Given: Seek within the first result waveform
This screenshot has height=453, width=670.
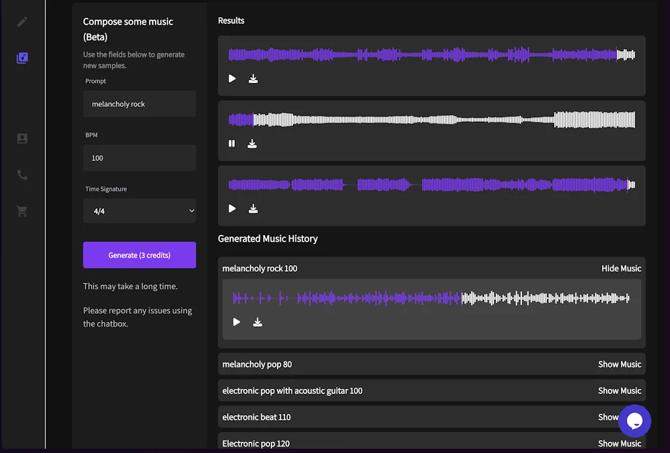Looking at the screenshot, I should click(x=432, y=56).
